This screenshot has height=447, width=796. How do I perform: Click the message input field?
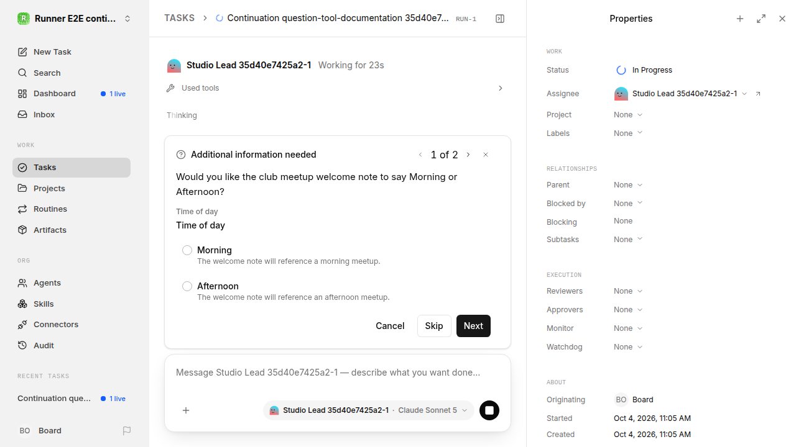click(338, 373)
